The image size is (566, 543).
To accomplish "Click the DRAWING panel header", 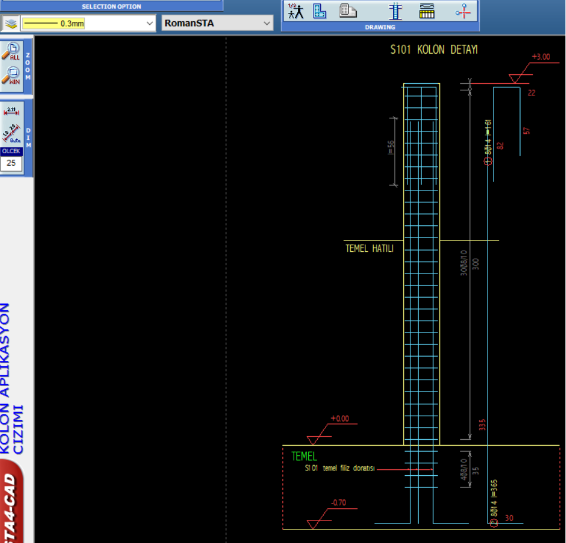I will (380, 27).
